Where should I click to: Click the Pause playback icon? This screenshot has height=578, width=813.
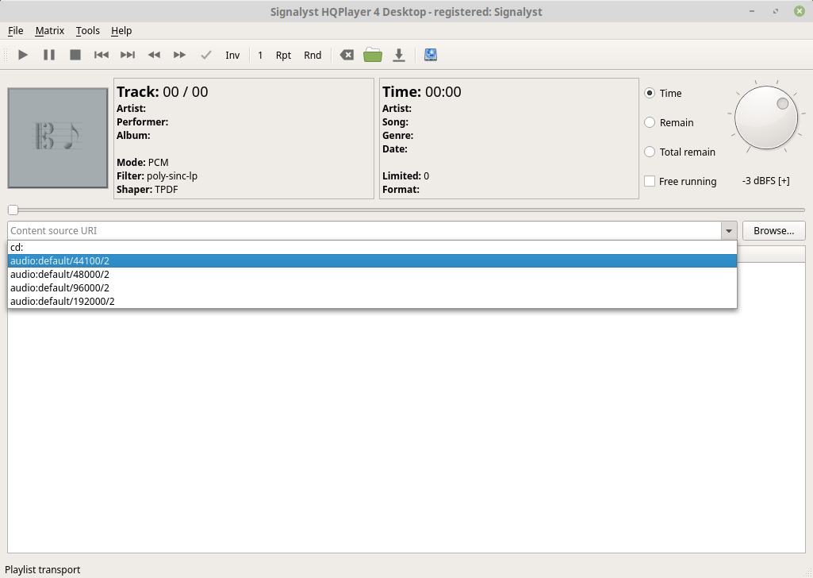pos(49,55)
